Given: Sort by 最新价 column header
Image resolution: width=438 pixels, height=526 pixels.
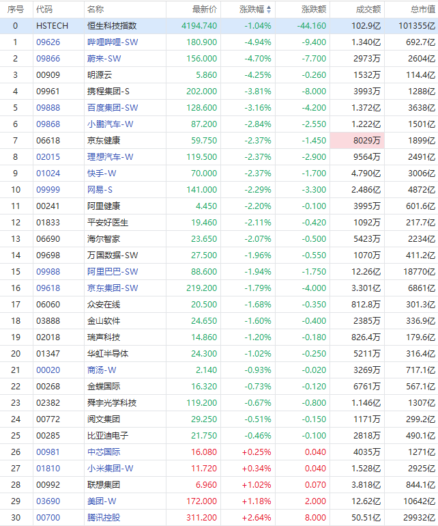Looking at the screenshot, I should pos(205,10).
